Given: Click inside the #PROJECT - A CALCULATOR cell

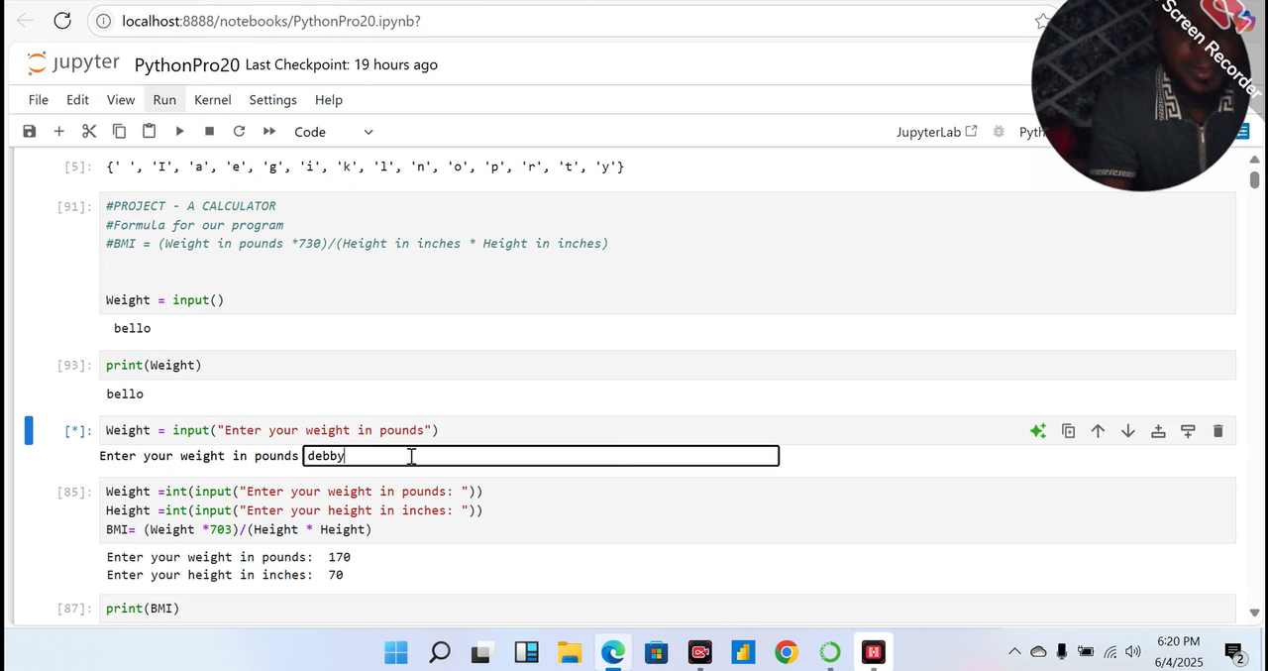Looking at the screenshot, I should [668, 253].
